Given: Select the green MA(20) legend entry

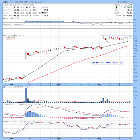Looking at the screenshot, I should [x=9, y=37].
